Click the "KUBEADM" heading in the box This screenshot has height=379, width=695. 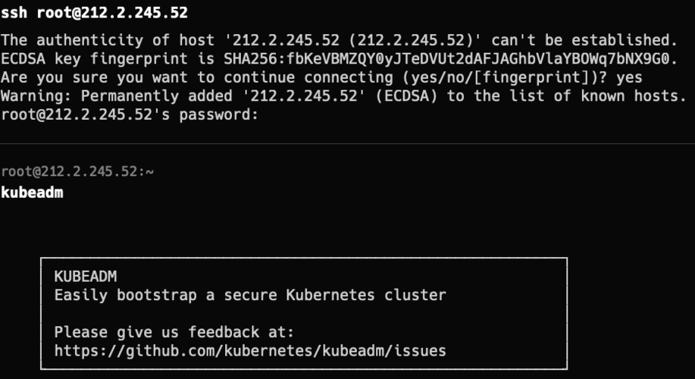[x=85, y=277]
